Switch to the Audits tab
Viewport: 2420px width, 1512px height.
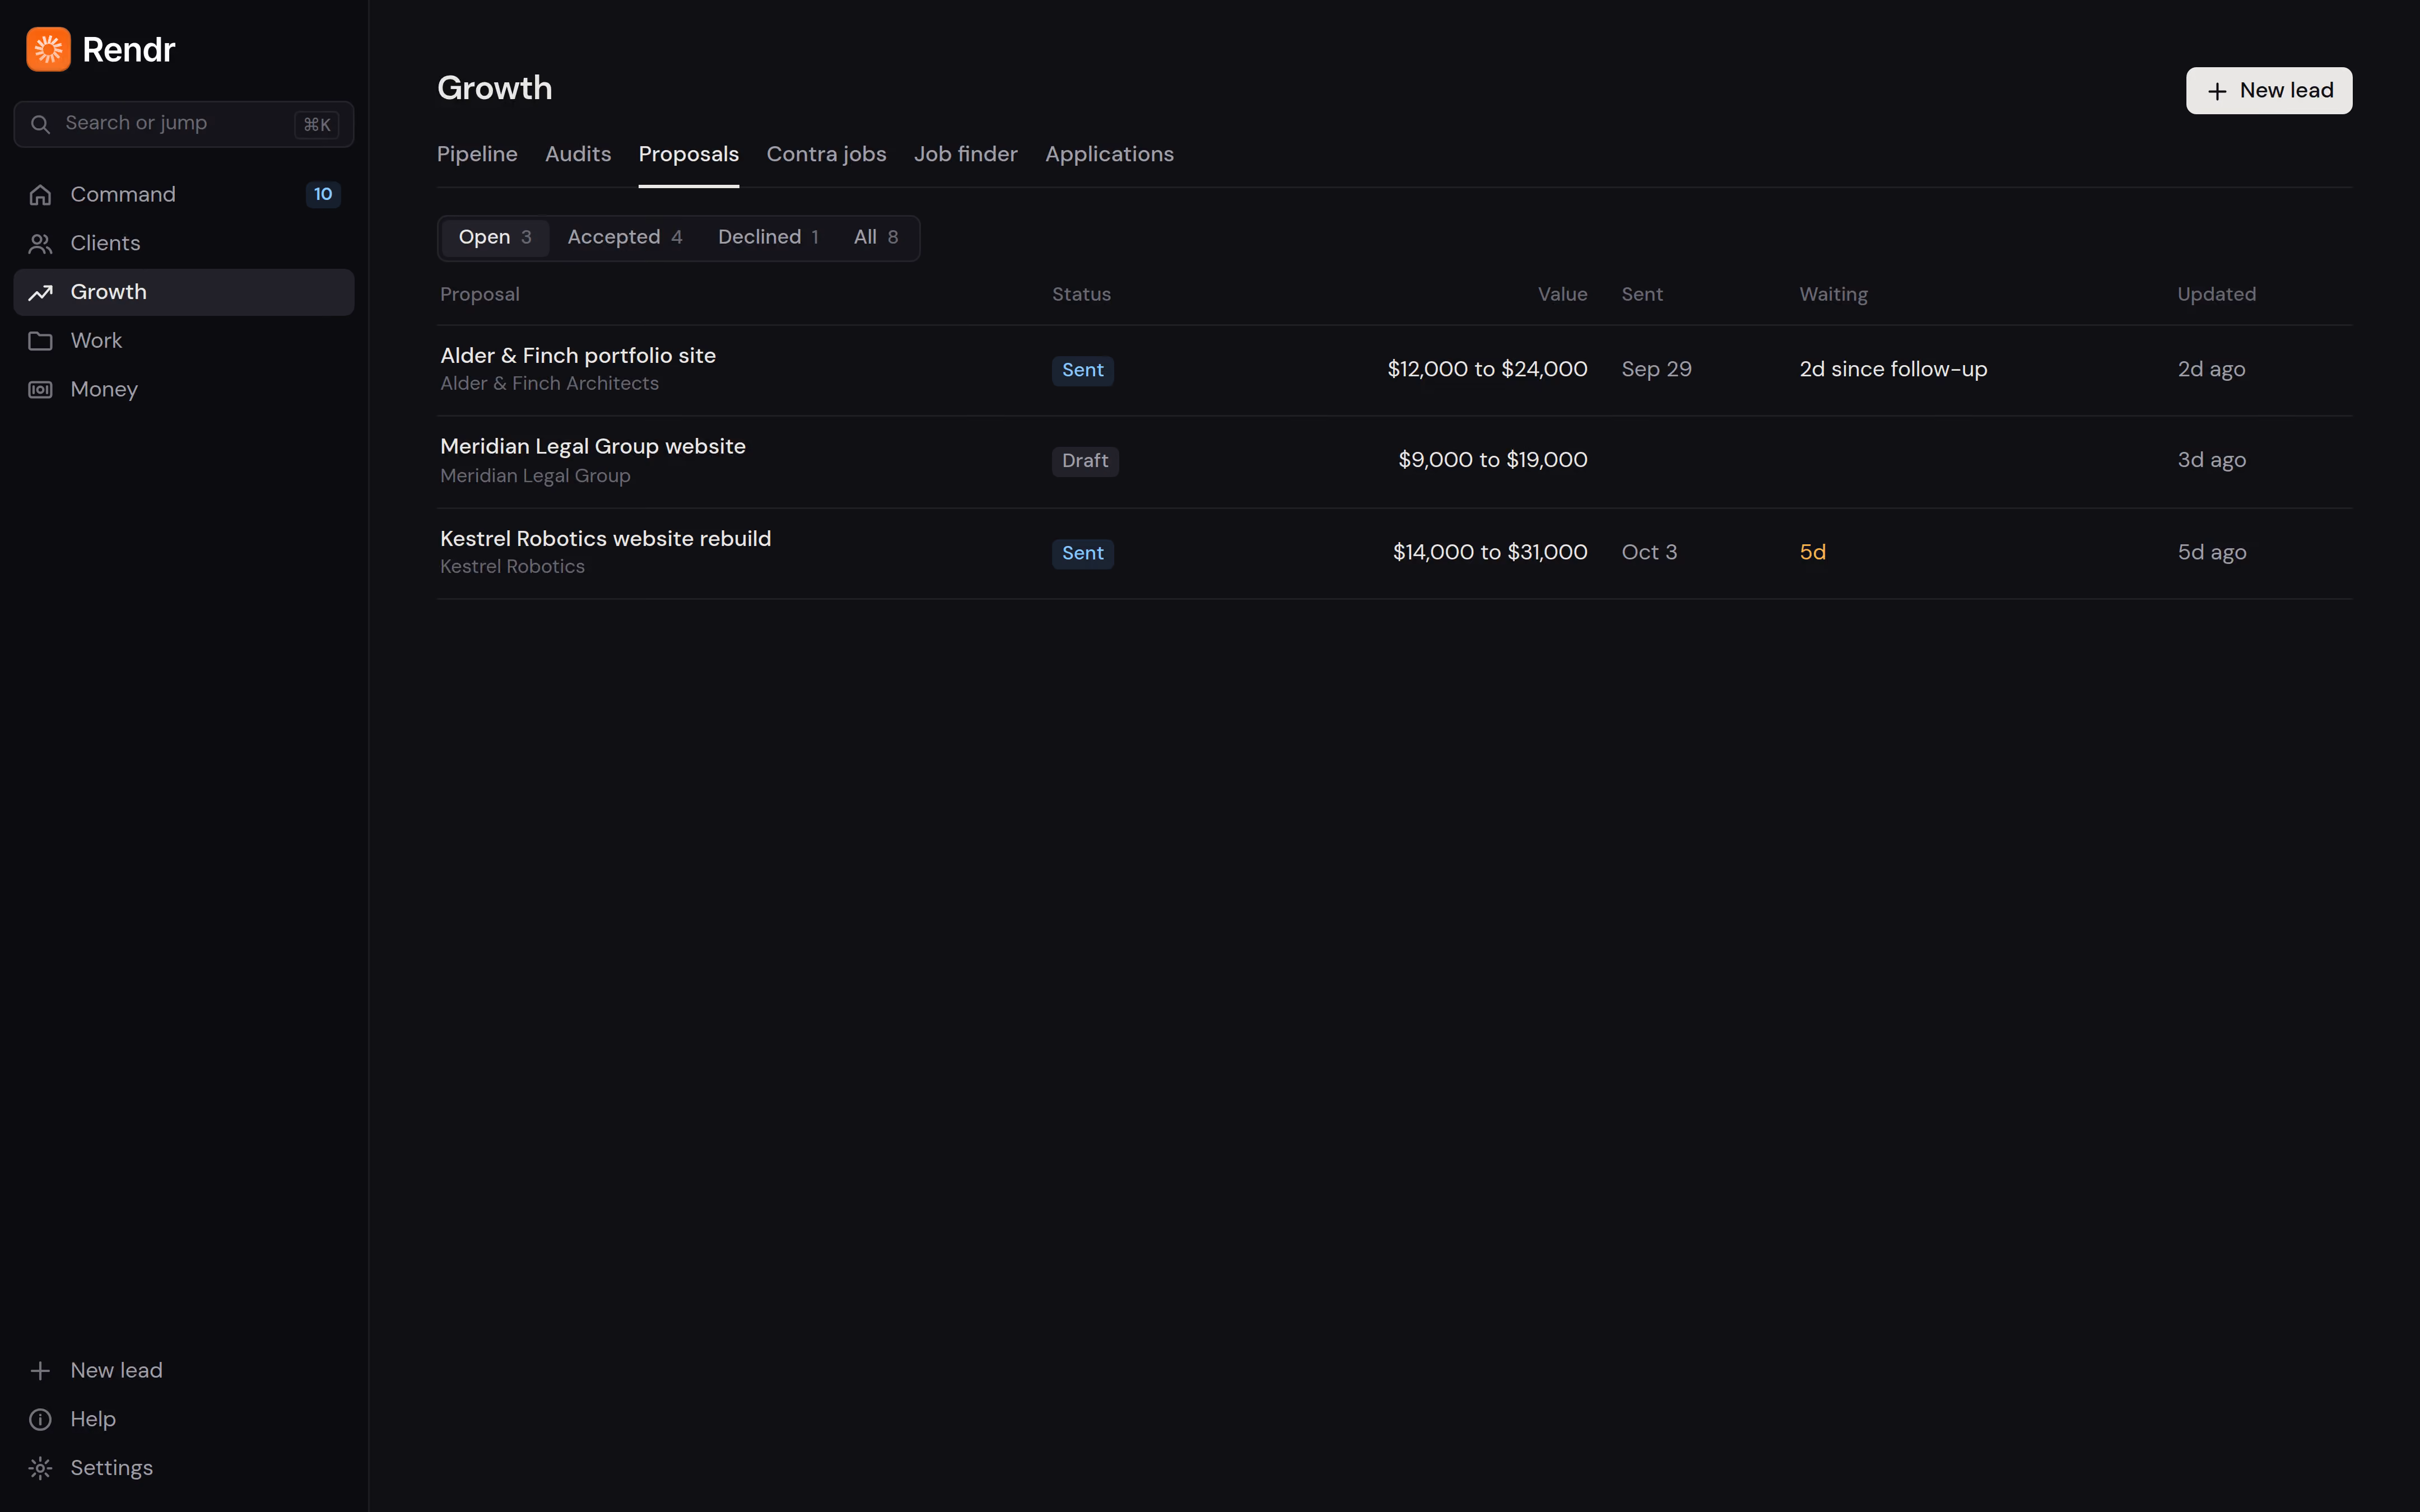pos(578,154)
